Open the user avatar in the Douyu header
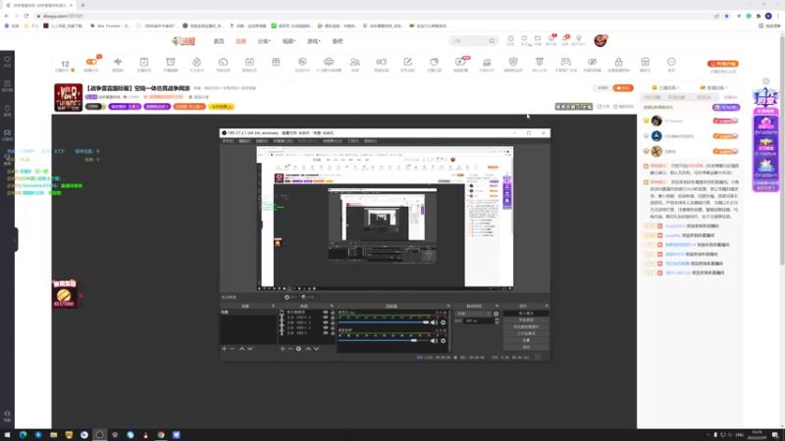Screen dimensions: 785x441 pyautogui.click(x=601, y=40)
